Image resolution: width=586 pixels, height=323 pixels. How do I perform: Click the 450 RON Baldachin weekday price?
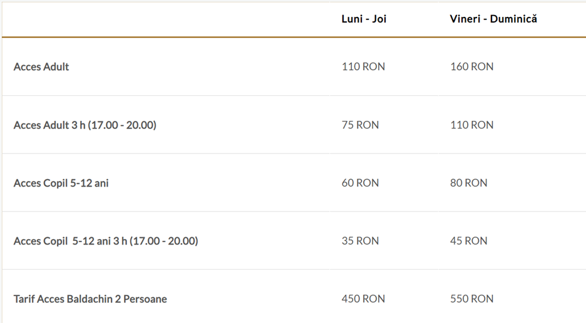[x=363, y=299]
